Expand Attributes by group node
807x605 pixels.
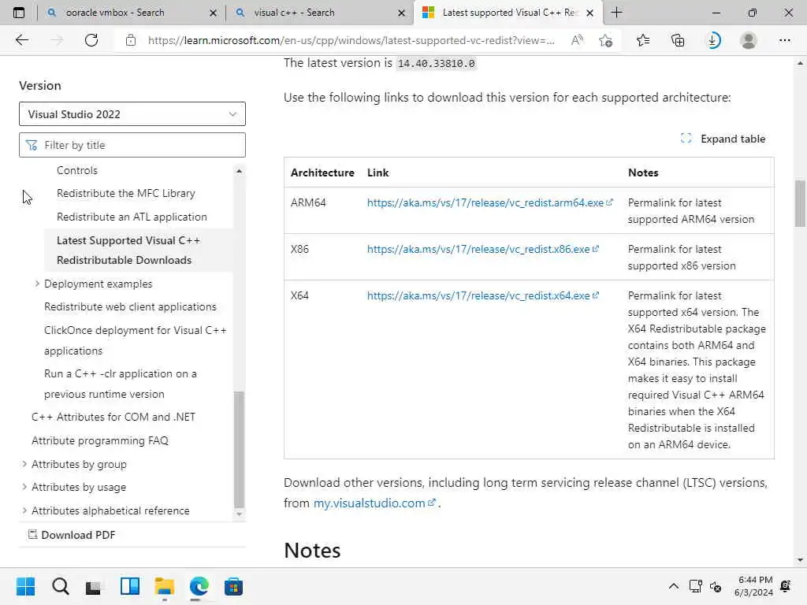click(x=24, y=464)
